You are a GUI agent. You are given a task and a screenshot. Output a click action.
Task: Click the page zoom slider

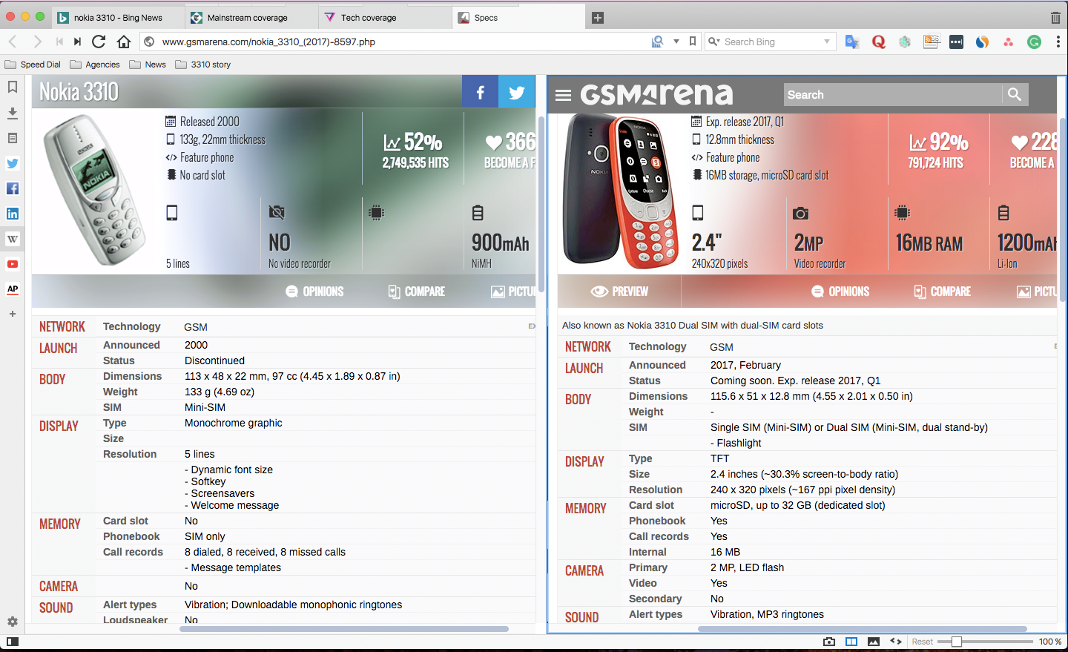coord(985,642)
